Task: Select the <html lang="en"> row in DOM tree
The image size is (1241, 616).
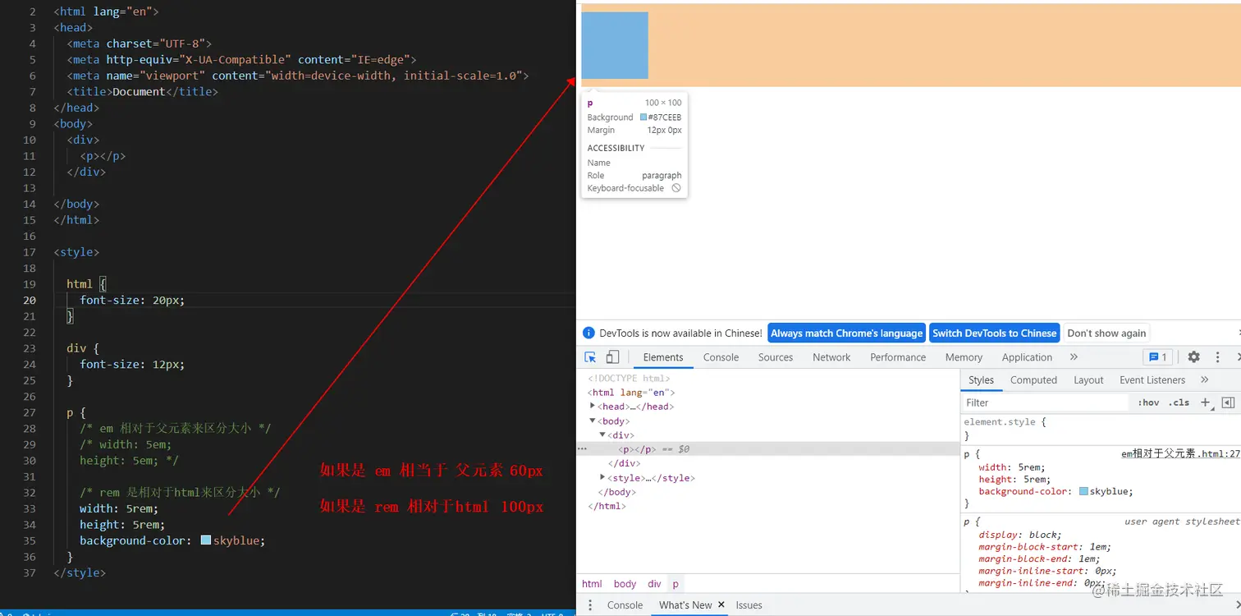Action: click(x=631, y=392)
